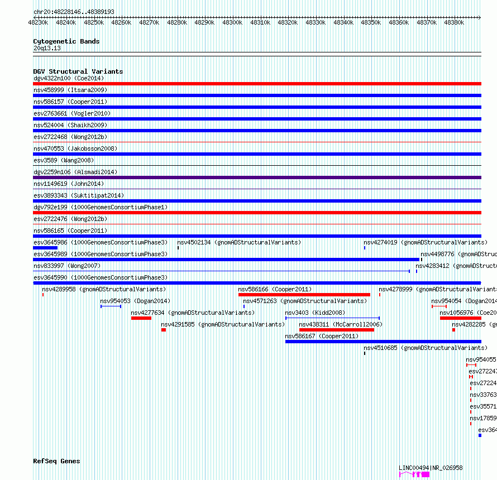Open the nsv524004 (Shaikh2009) label
The width and height of the screenshot is (497, 480).
click(x=70, y=125)
